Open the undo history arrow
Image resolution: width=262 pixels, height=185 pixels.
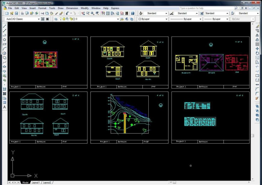[71, 13]
